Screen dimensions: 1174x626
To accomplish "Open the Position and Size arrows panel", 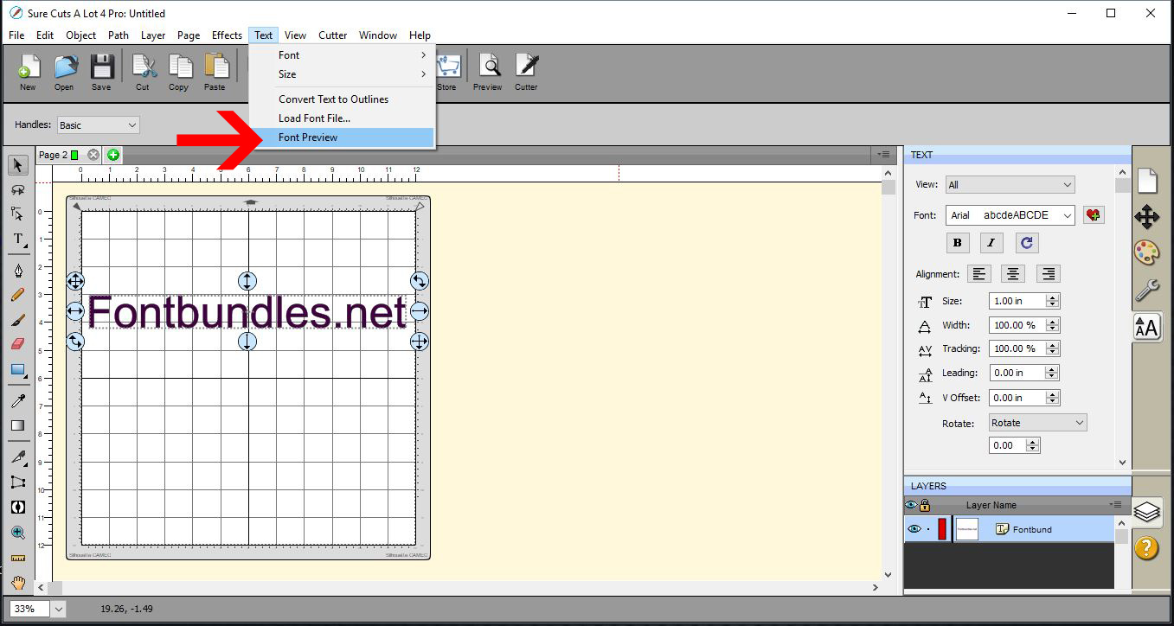I will pyautogui.click(x=1146, y=216).
